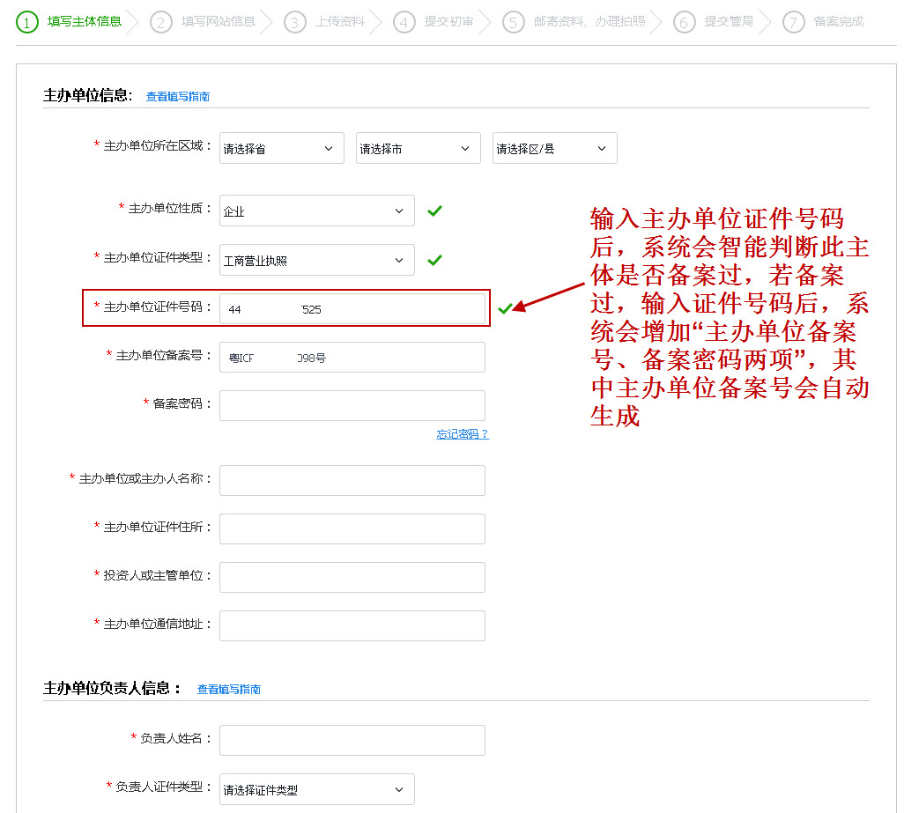Click the green checkmark beside 主办单位证件号码
Viewport: 904px width, 813px height.
click(505, 307)
